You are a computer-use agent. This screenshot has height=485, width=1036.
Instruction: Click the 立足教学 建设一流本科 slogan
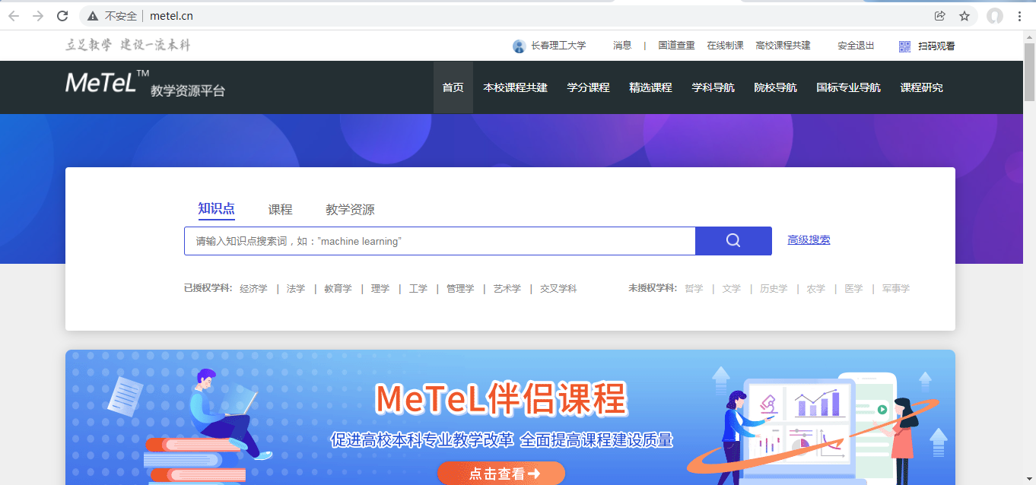tap(128, 46)
